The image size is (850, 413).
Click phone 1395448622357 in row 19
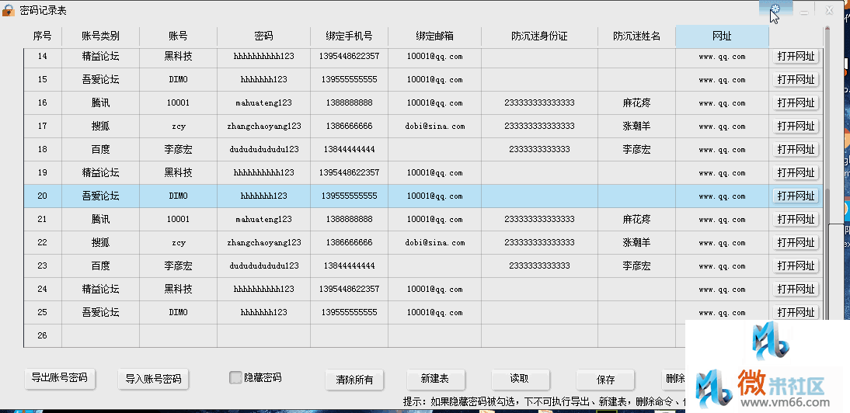[349, 172]
